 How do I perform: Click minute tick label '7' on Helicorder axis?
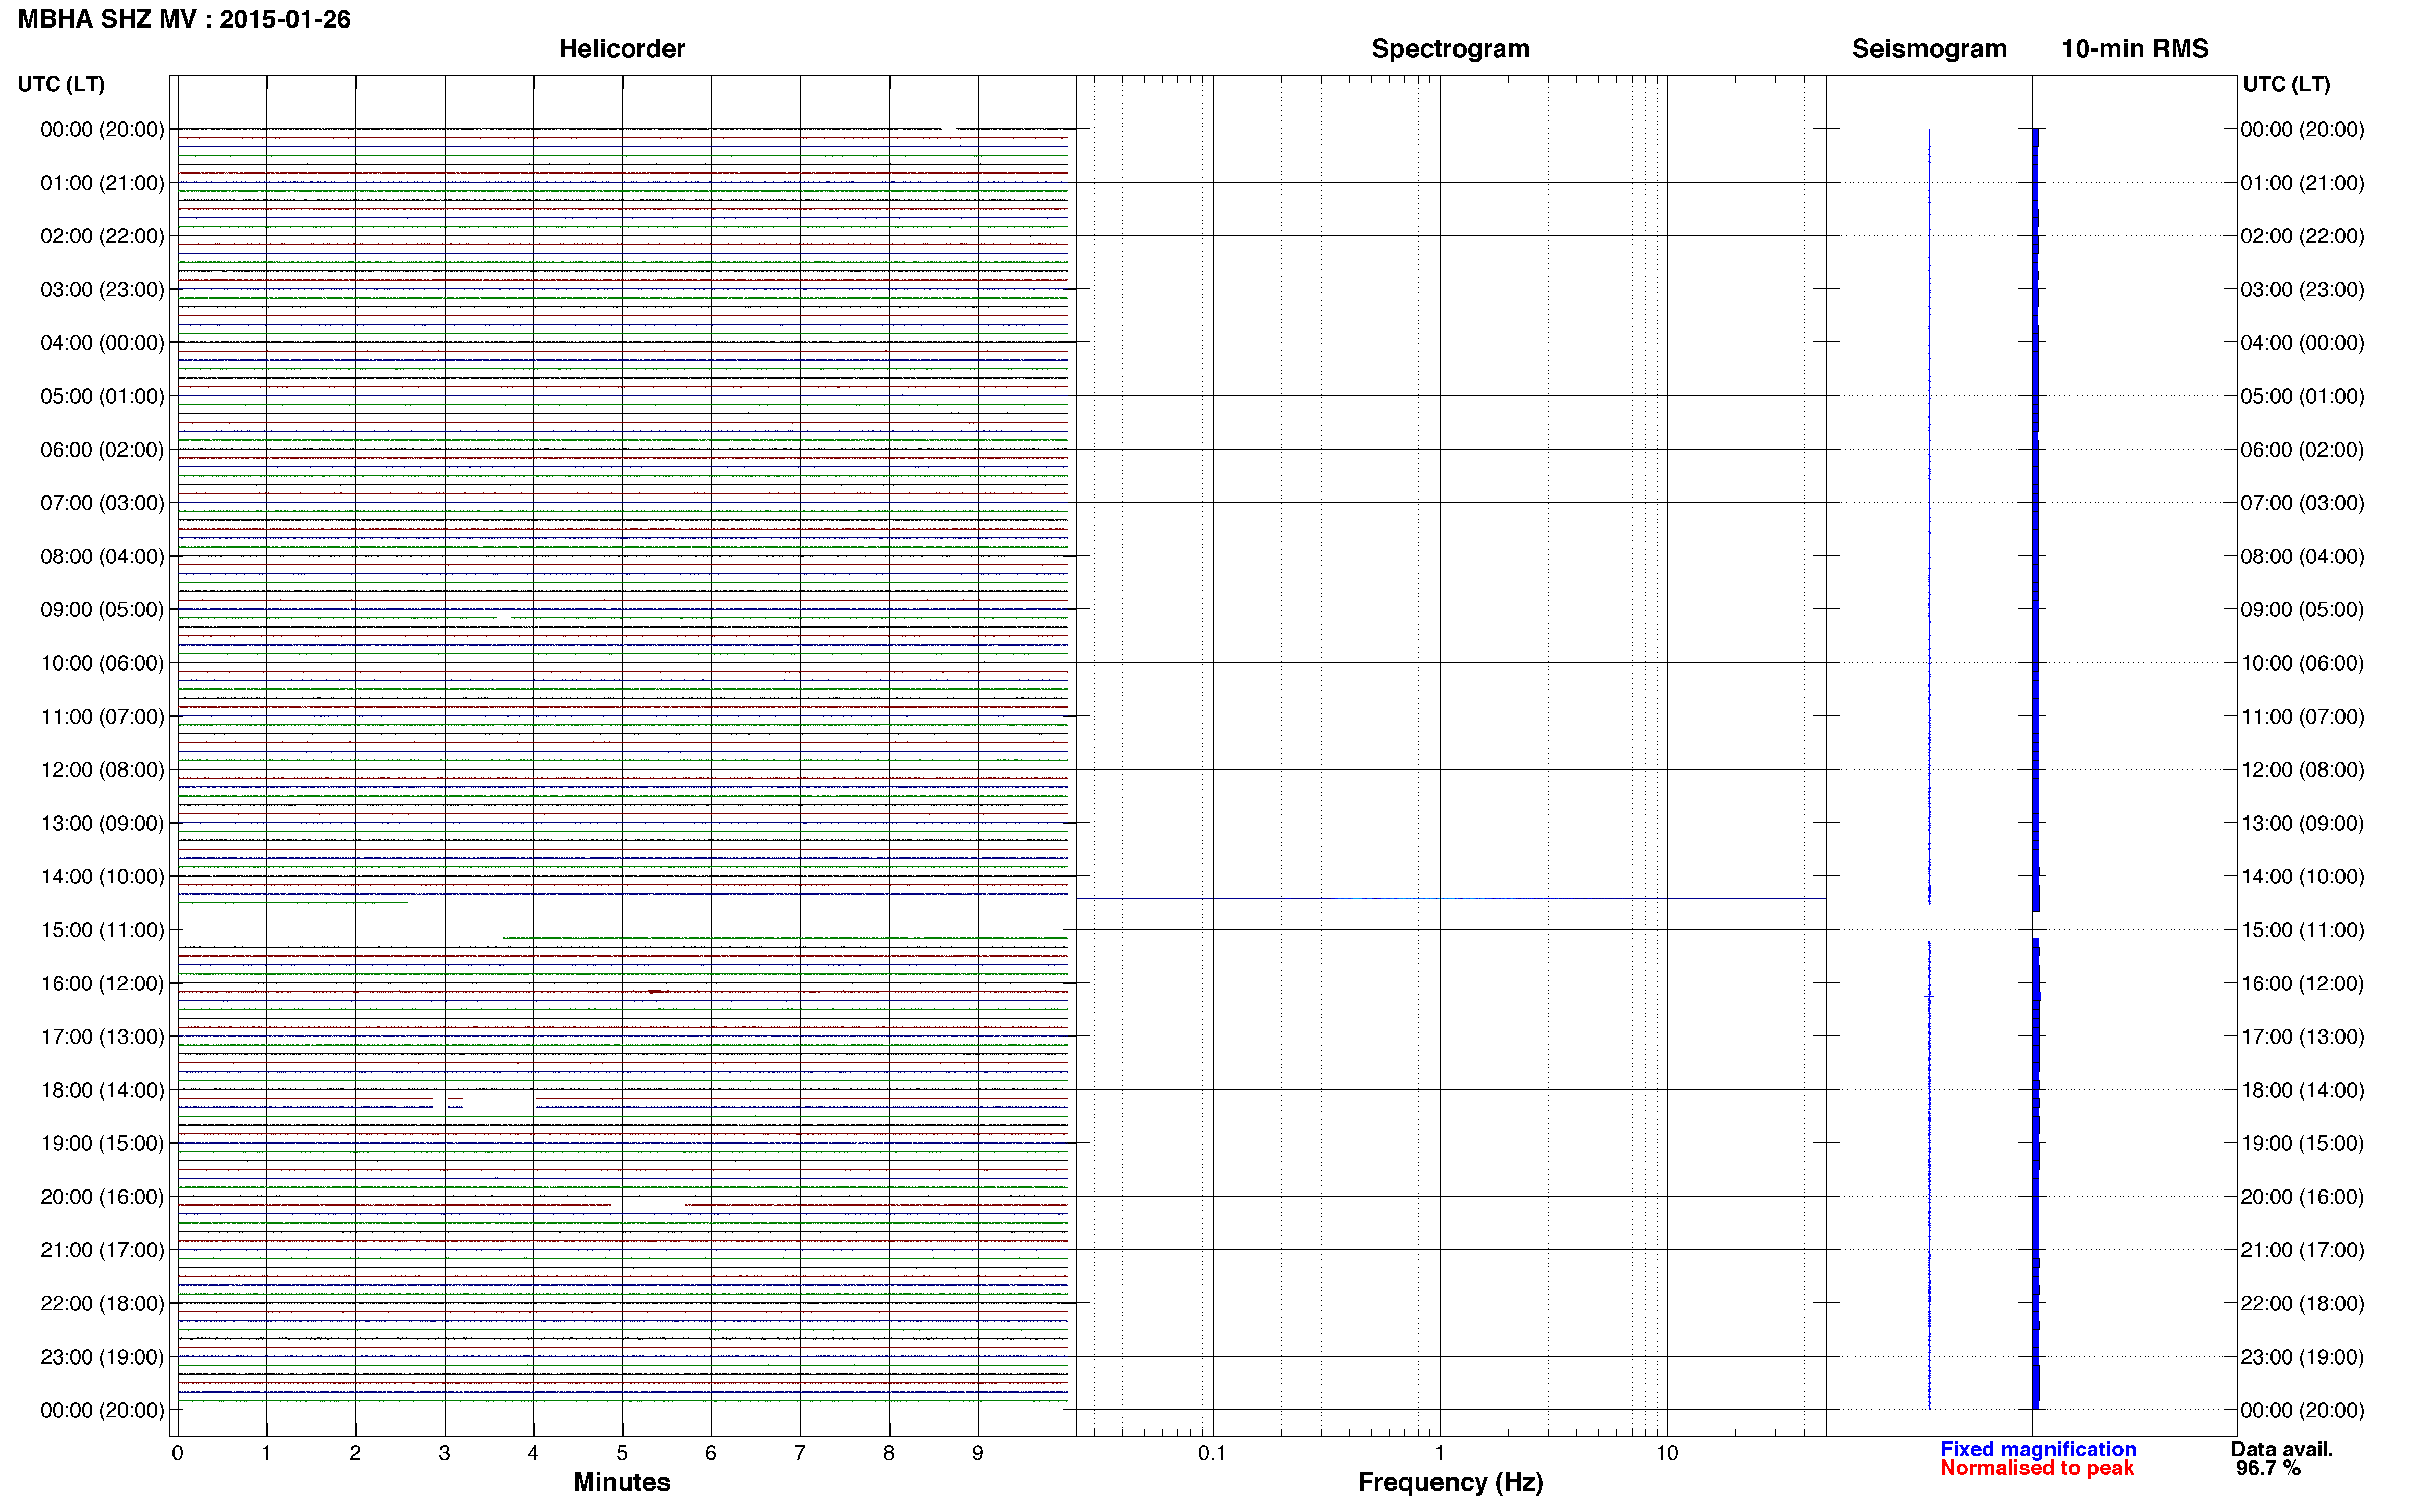800,1453
